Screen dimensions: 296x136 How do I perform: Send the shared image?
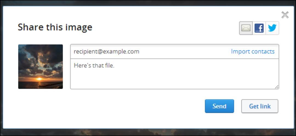(219, 106)
